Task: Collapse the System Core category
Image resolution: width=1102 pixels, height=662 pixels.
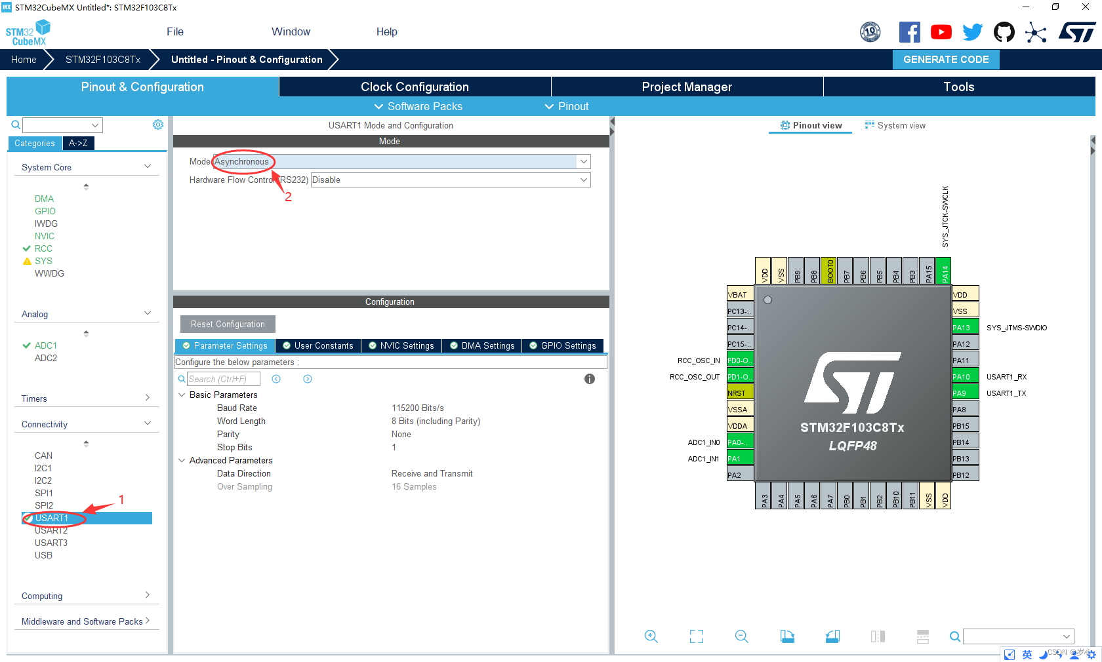Action: [148, 166]
